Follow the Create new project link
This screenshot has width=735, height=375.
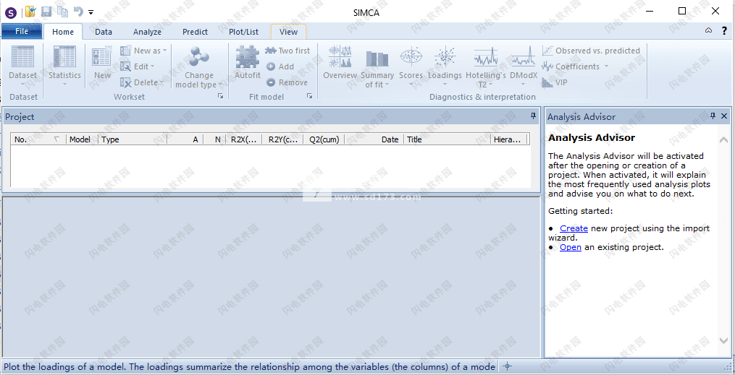(x=574, y=228)
